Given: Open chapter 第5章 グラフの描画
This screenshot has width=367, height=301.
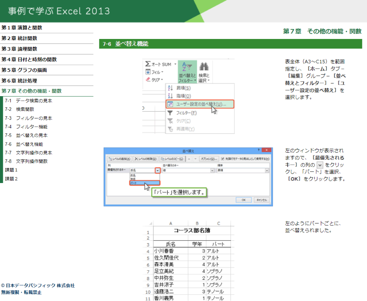Looking at the screenshot, I should 24,70.
